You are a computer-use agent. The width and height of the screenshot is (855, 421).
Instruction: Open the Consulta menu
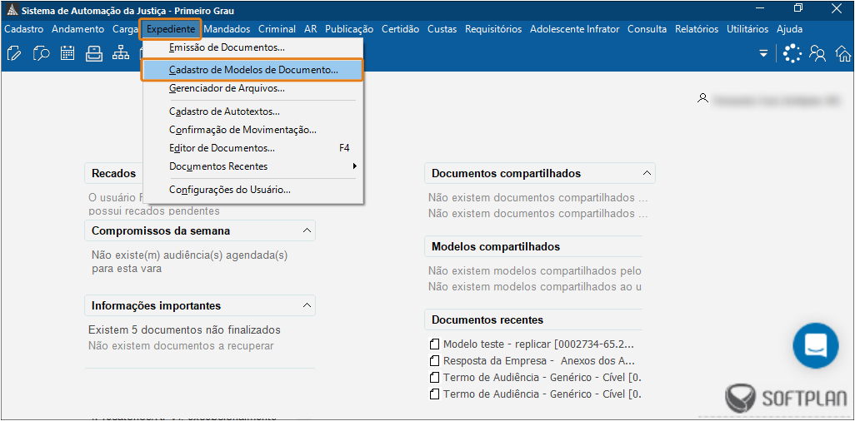(x=647, y=29)
